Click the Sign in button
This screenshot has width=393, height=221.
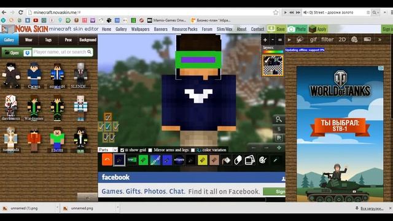tap(387, 29)
